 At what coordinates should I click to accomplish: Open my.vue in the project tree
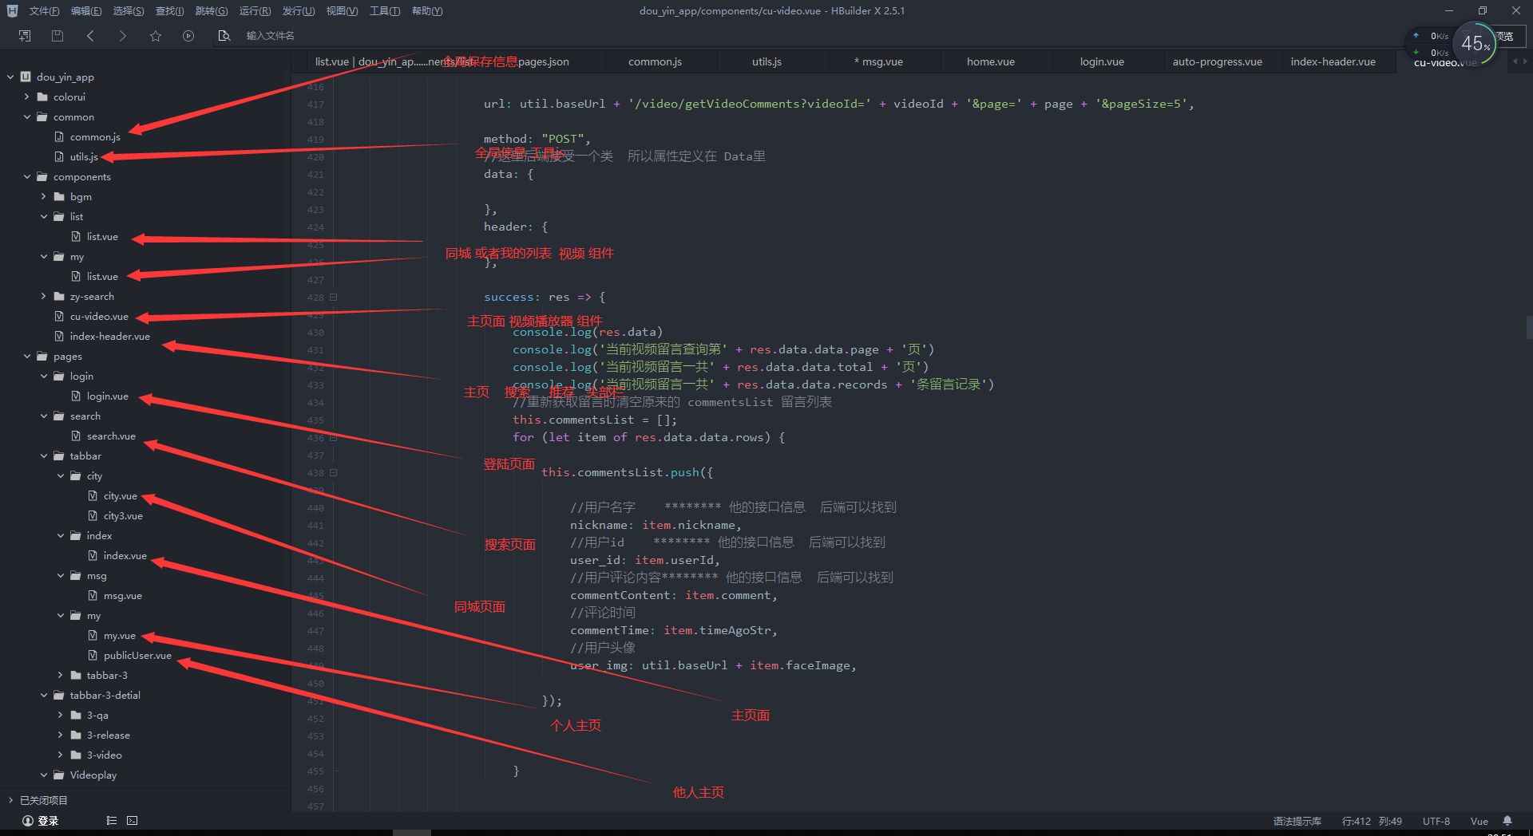coord(119,636)
